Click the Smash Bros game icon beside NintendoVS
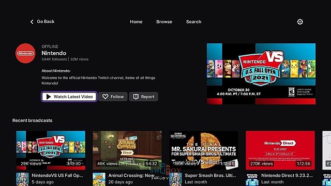 coord(22,179)
